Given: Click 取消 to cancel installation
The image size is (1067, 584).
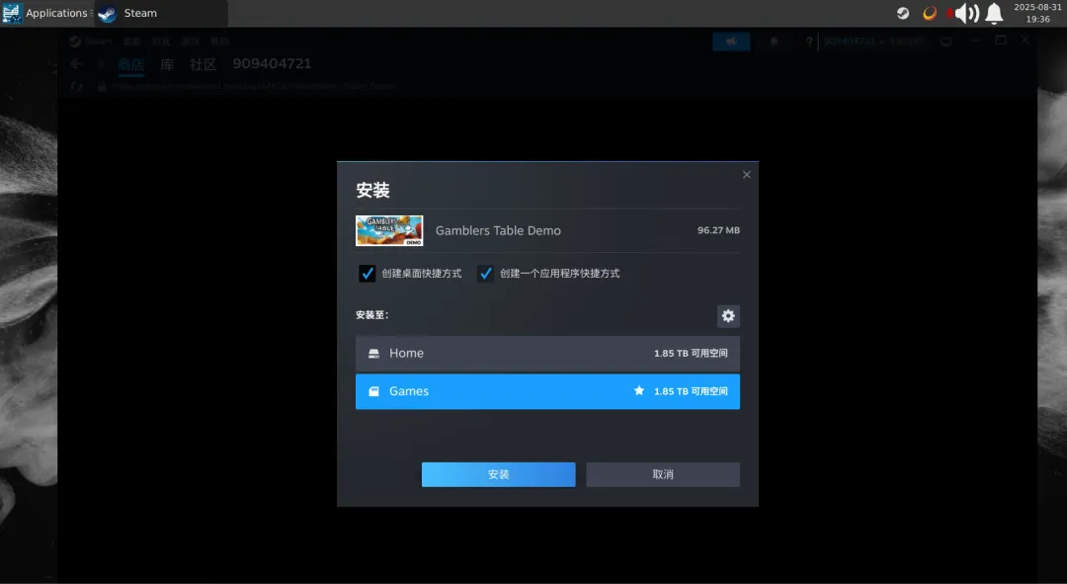Looking at the screenshot, I should pos(662,474).
